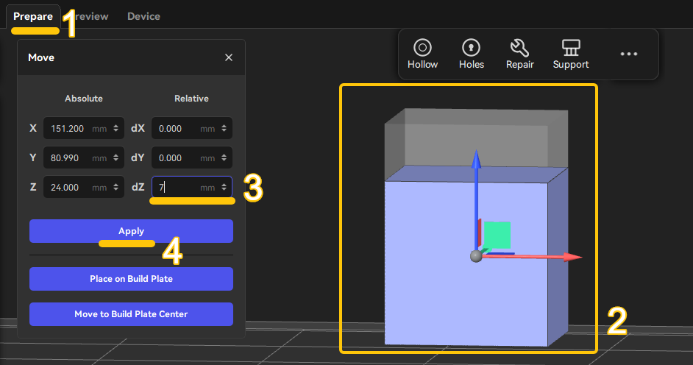
Task: Click Move to Build Plate Center
Action: 131,314
